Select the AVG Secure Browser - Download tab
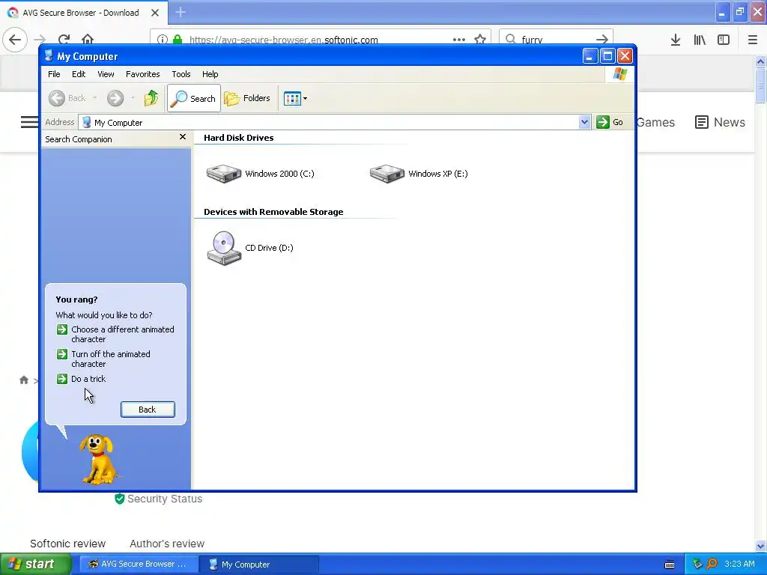This screenshot has width=767, height=575. [81, 13]
